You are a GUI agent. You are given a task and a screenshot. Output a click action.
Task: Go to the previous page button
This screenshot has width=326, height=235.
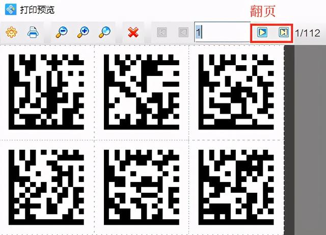[x=183, y=33]
